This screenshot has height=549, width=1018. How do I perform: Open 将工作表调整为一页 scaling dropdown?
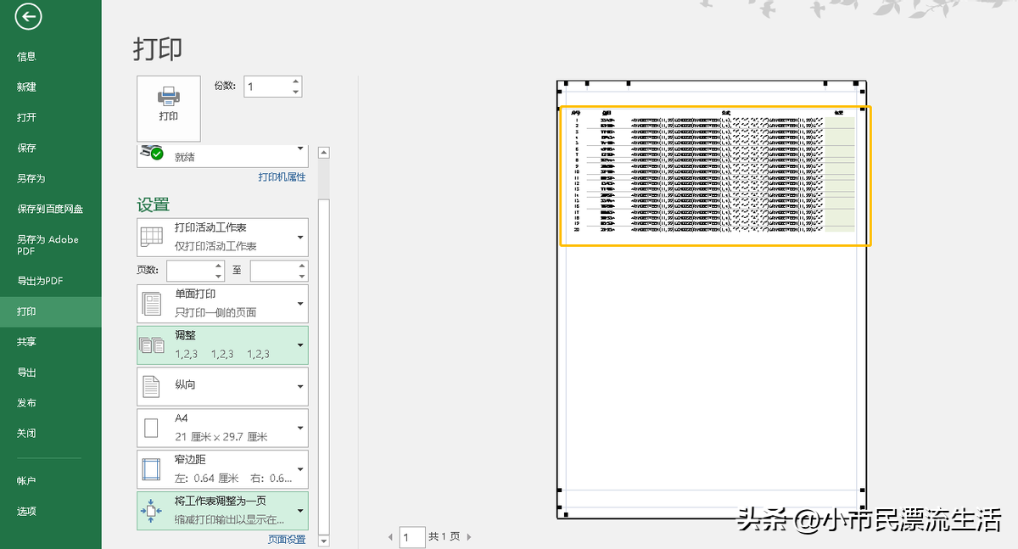tap(222, 511)
